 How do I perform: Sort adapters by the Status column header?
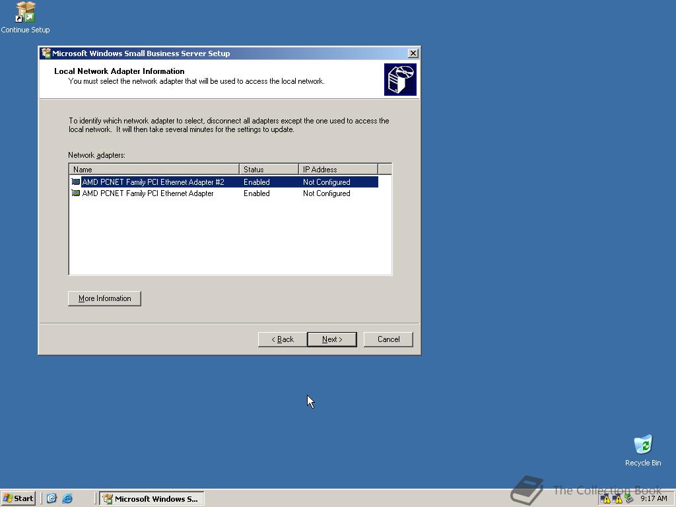click(269, 170)
